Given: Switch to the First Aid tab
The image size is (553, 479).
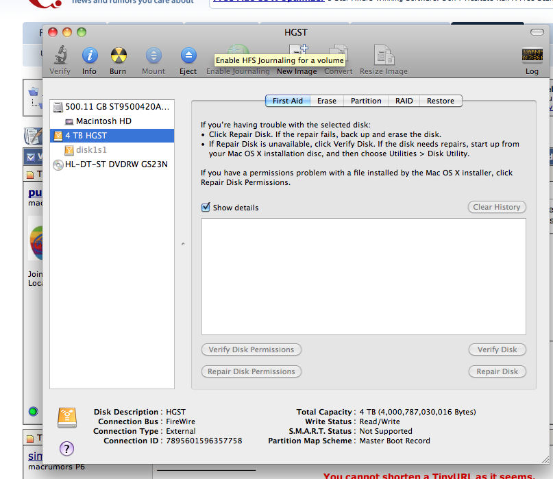Looking at the screenshot, I should point(287,101).
